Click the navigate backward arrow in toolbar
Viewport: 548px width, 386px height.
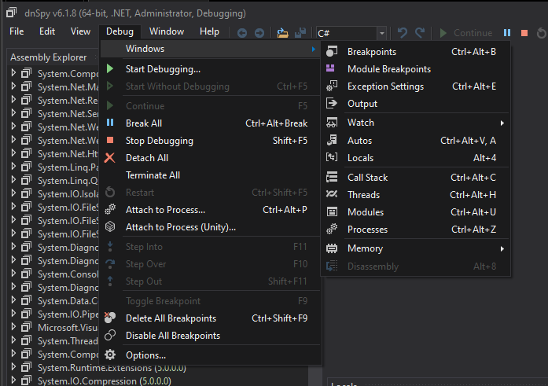pyautogui.click(x=242, y=33)
